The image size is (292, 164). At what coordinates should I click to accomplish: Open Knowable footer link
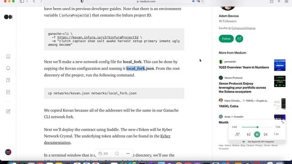coord(224,149)
